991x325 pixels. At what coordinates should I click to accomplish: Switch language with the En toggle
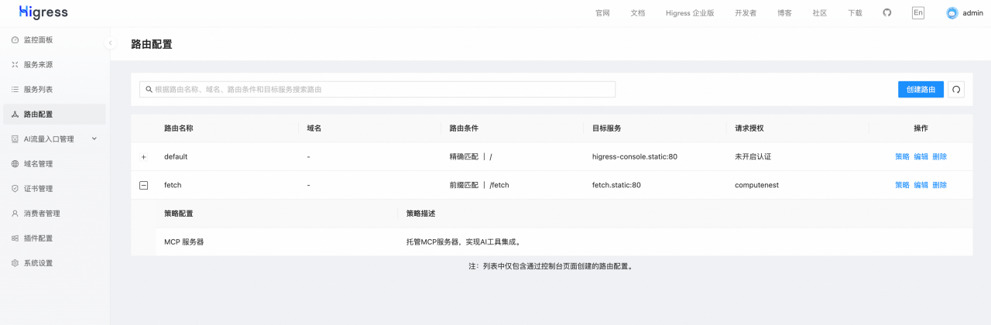(918, 13)
